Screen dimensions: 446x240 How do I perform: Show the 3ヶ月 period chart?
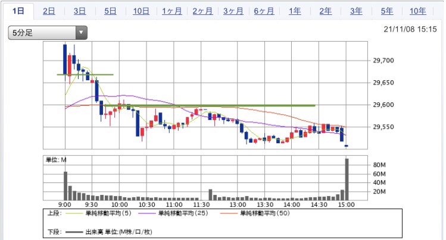coord(233,11)
